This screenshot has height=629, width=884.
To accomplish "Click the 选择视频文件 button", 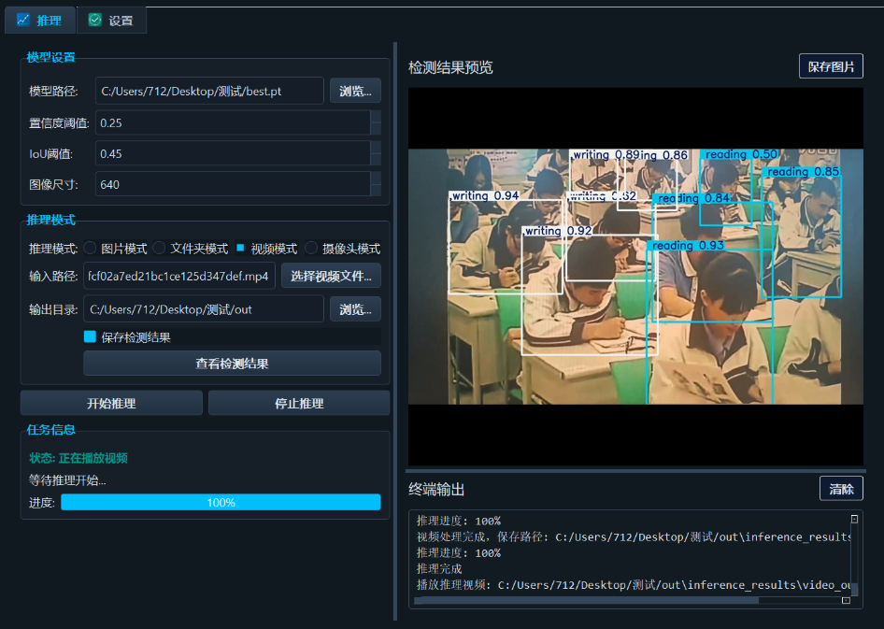I will (335, 276).
